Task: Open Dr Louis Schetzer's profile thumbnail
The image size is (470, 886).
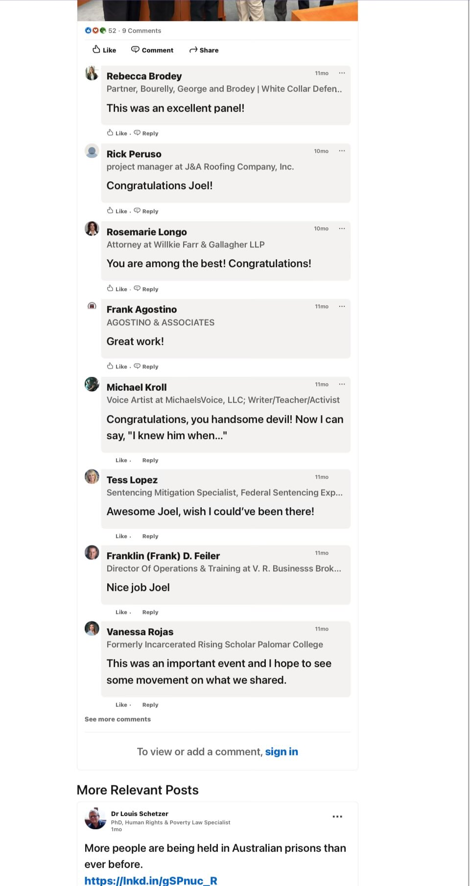Action: pyautogui.click(x=95, y=818)
